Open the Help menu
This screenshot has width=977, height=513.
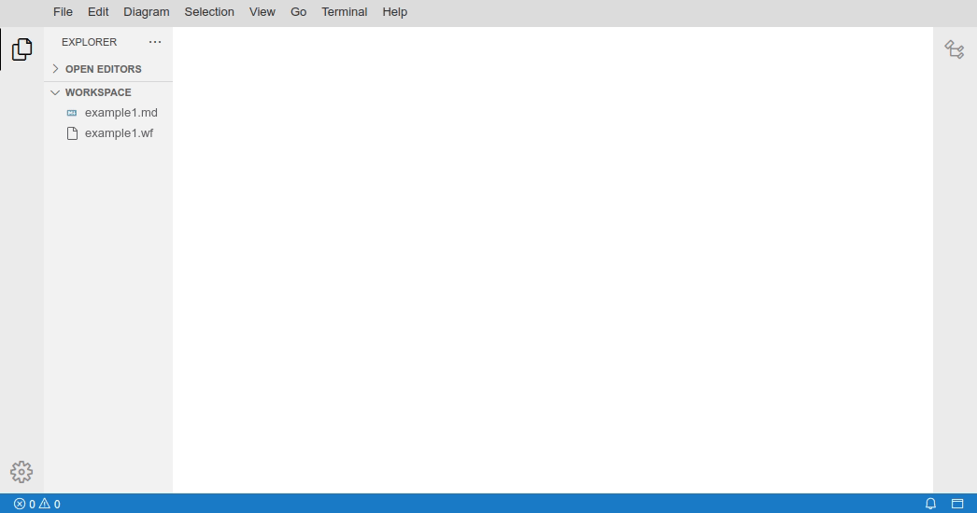click(x=394, y=12)
